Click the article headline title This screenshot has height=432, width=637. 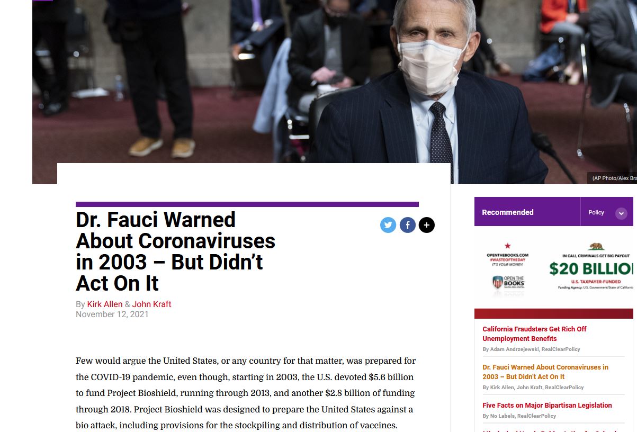175,251
